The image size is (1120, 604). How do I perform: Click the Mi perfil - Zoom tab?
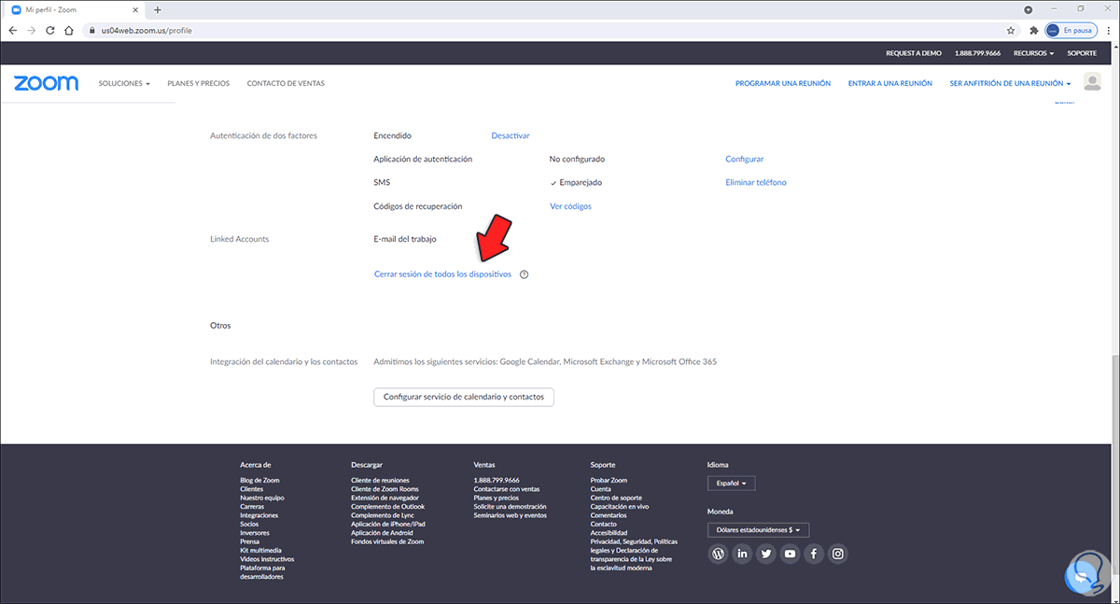[x=75, y=9]
